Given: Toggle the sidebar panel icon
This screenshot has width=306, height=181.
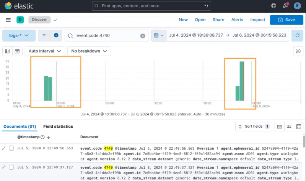Looking at the screenshot, I should coord(7,51).
